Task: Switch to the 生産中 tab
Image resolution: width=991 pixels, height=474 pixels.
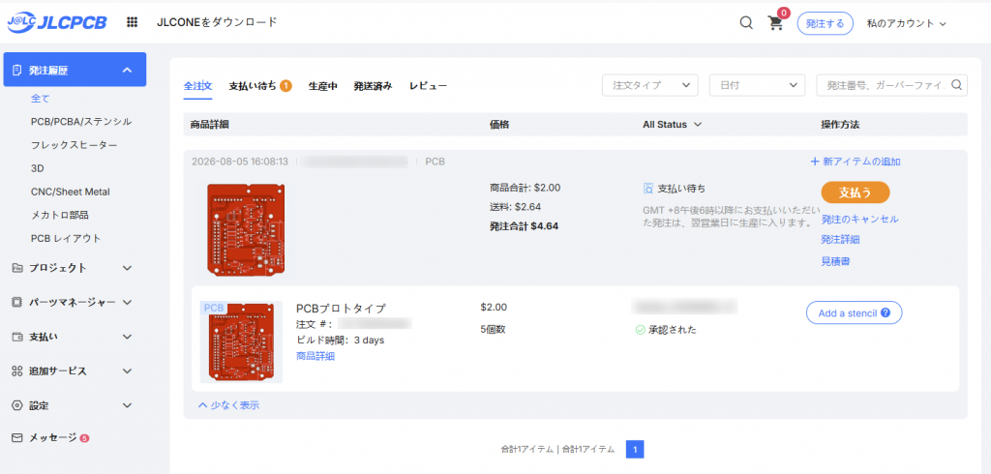Action: [322, 86]
